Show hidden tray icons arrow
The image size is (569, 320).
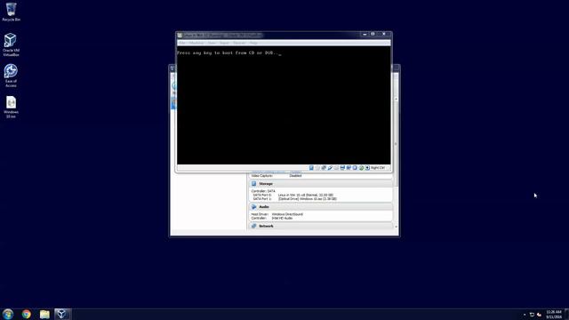pos(525,315)
